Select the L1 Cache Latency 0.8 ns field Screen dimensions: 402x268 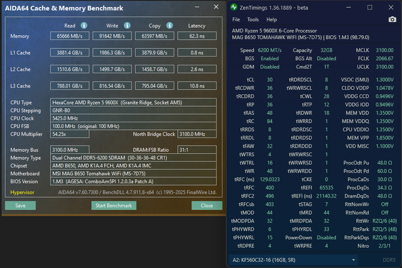(x=197, y=53)
